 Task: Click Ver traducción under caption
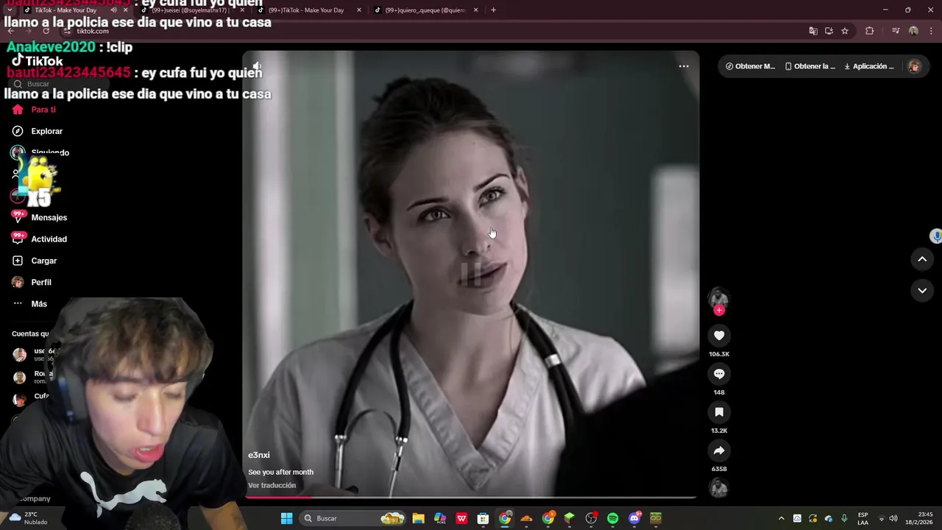pos(272,485)
